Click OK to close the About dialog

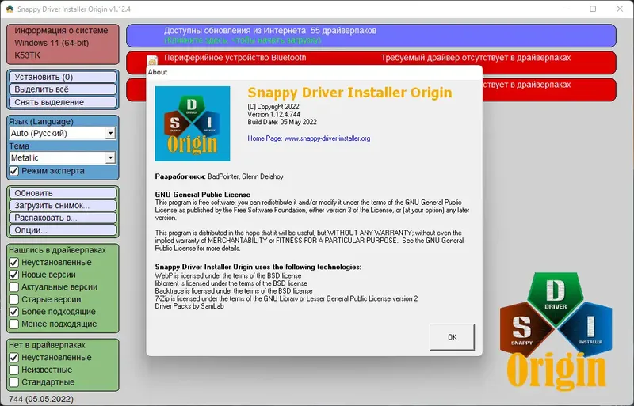452,337
